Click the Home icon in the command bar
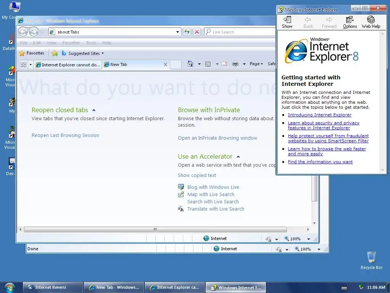390x293 pixels. (x=190, y=64)
